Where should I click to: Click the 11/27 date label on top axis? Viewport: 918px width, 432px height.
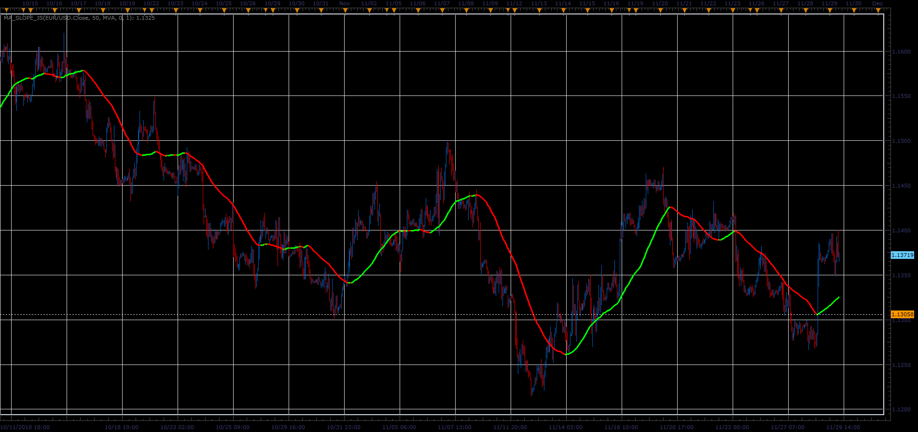coord(780,3)
